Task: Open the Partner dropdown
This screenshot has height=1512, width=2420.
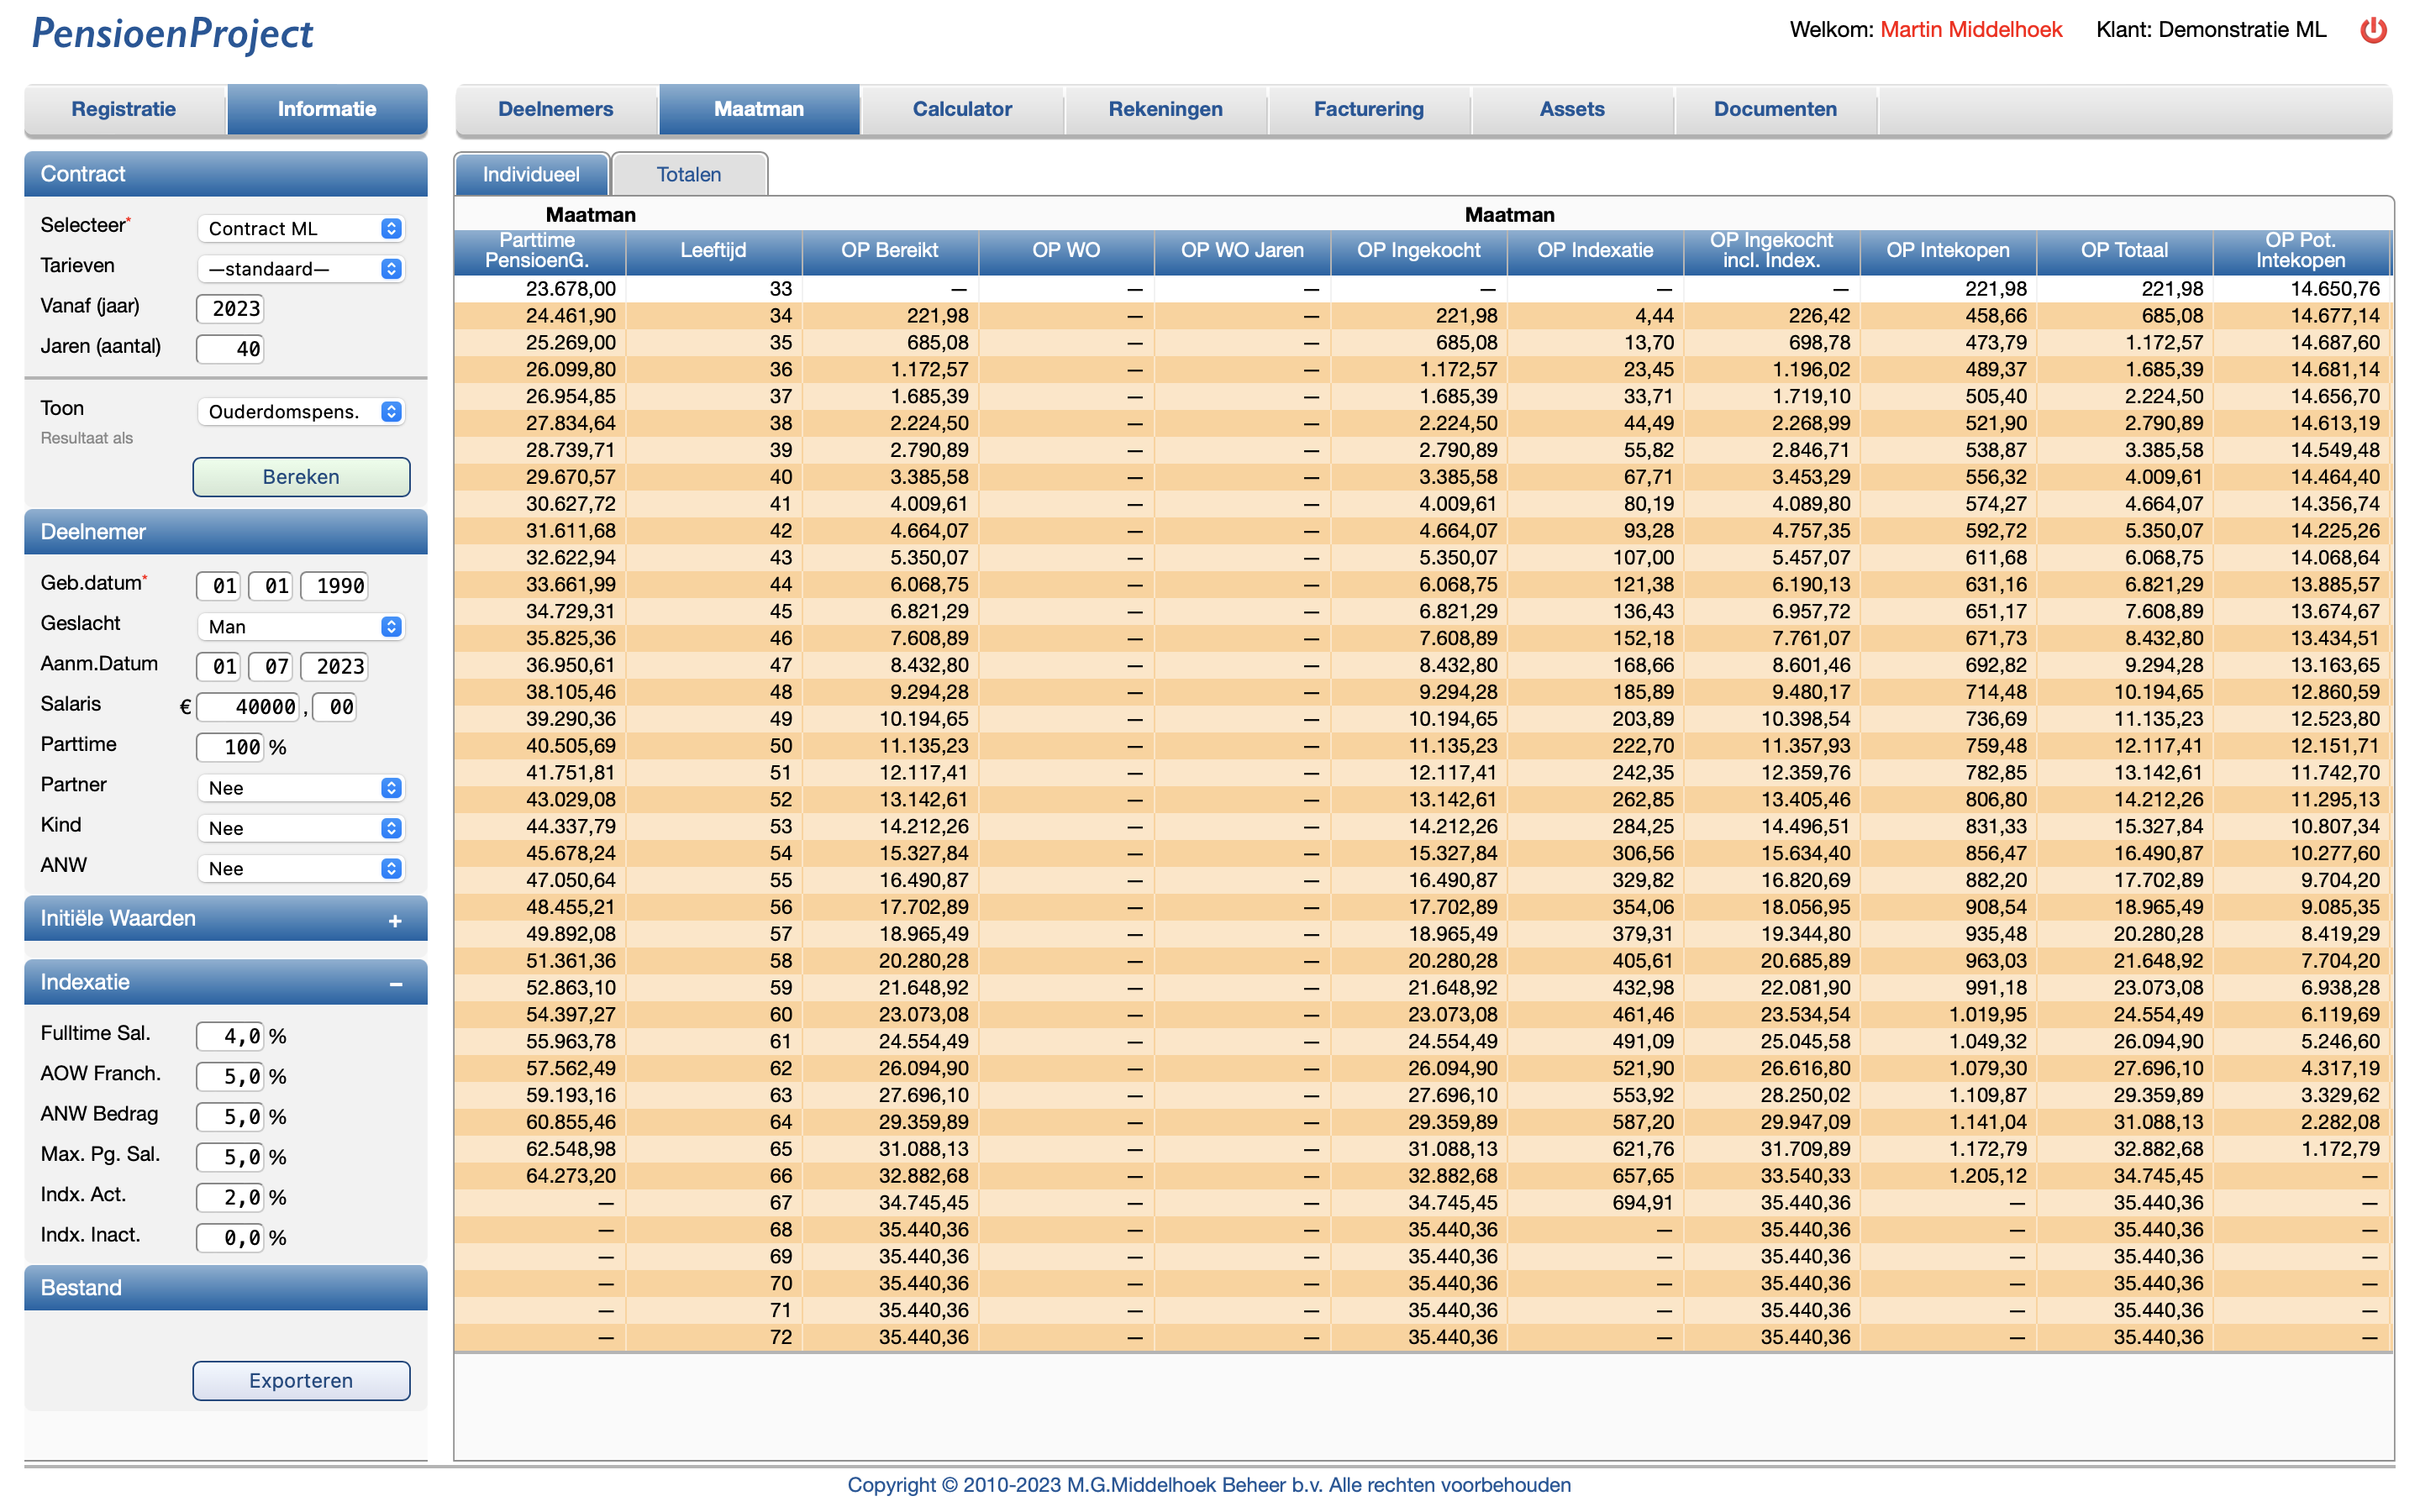Action: pos(301,788)
